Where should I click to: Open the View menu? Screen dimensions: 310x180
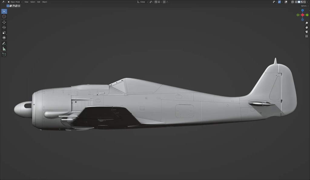point(26,2)
